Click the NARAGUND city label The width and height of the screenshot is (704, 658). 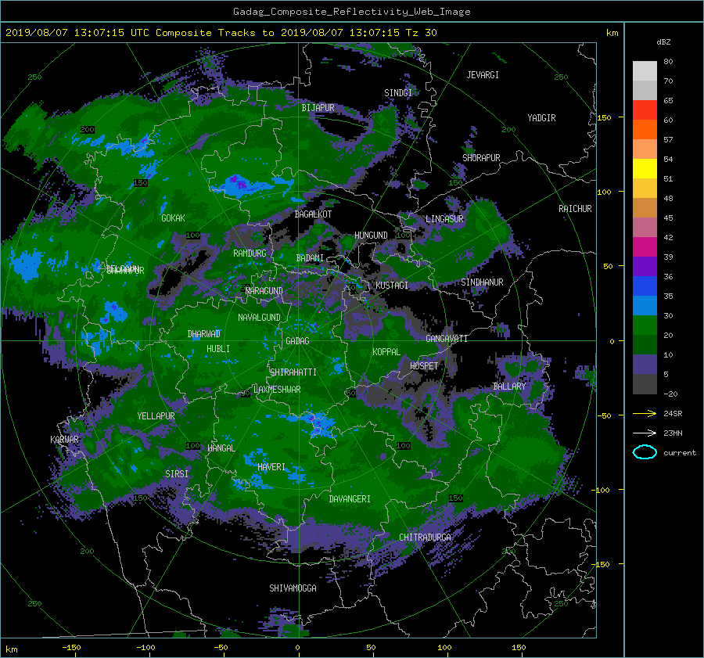264,291
